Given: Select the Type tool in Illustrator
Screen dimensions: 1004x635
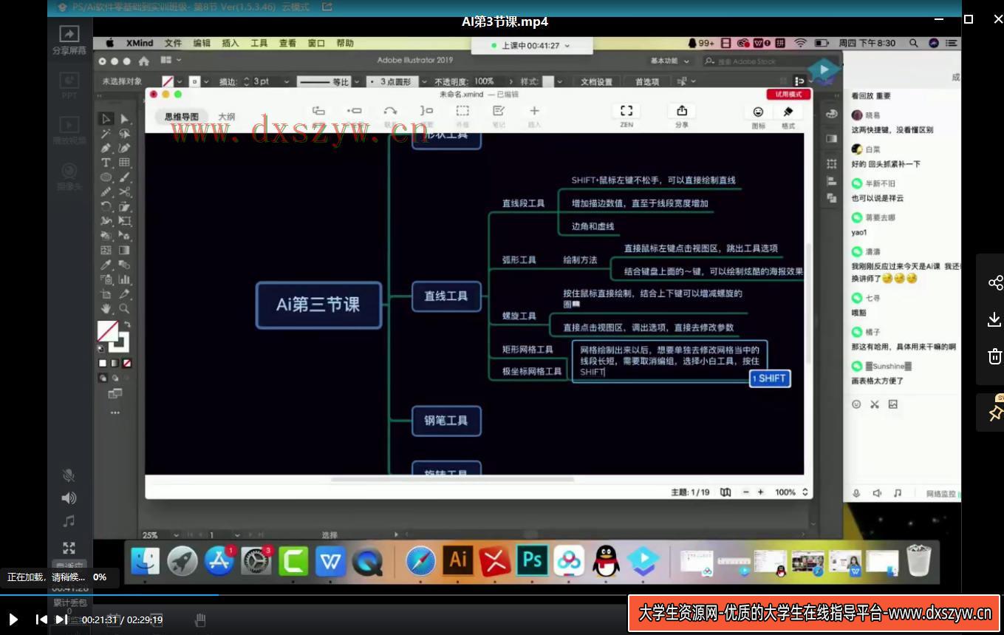Looking at the screenshot, I should click(x=106, y=163).
